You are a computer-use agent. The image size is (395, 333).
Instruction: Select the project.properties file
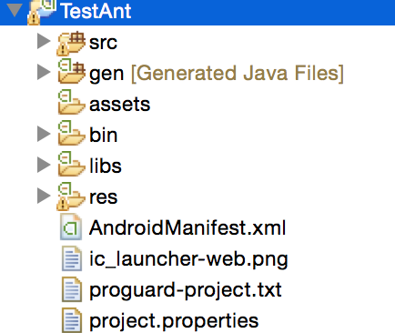pyautogui.click(x=174, y=320)
